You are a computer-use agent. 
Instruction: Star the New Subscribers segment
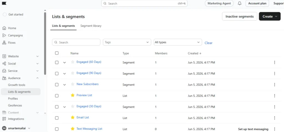(x=73, y=84)
